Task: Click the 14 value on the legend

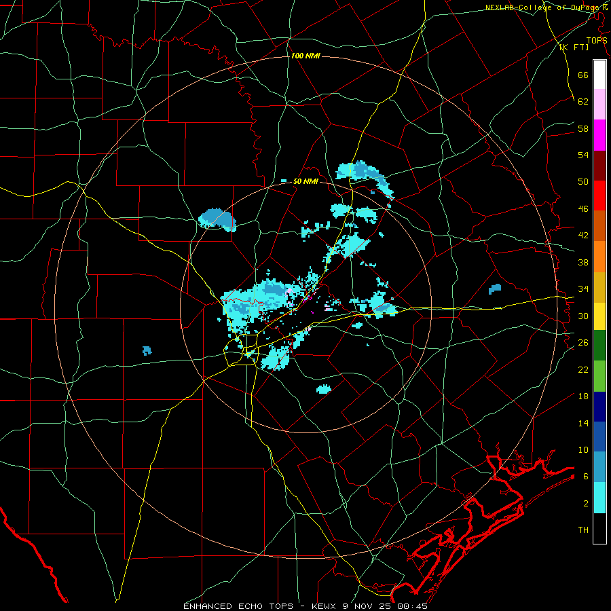Action: [583, 423]
